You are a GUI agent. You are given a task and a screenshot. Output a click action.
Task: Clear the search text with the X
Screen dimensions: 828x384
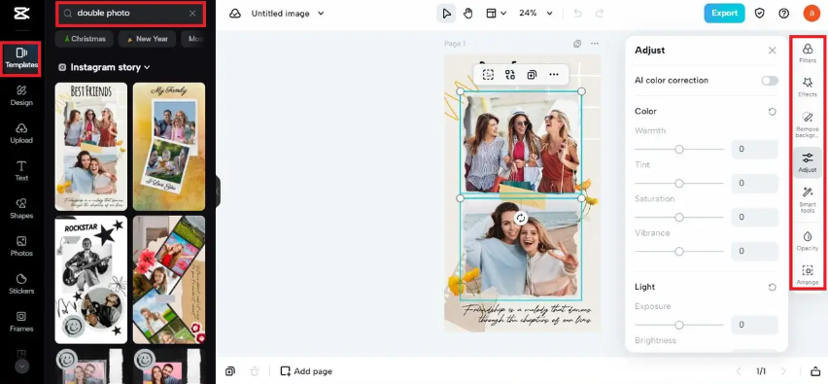192,14
